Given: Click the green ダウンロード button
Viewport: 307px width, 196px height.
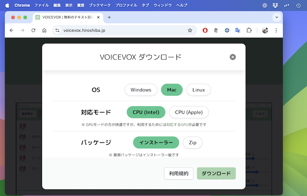Looking at the screenshot, I should 216,173.
